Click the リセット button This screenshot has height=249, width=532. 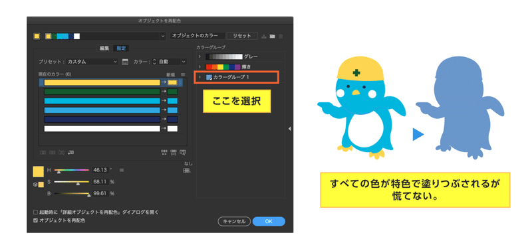242,36
